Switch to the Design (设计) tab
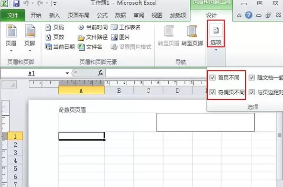Viewport: 283px width, 187px height. 211,15
